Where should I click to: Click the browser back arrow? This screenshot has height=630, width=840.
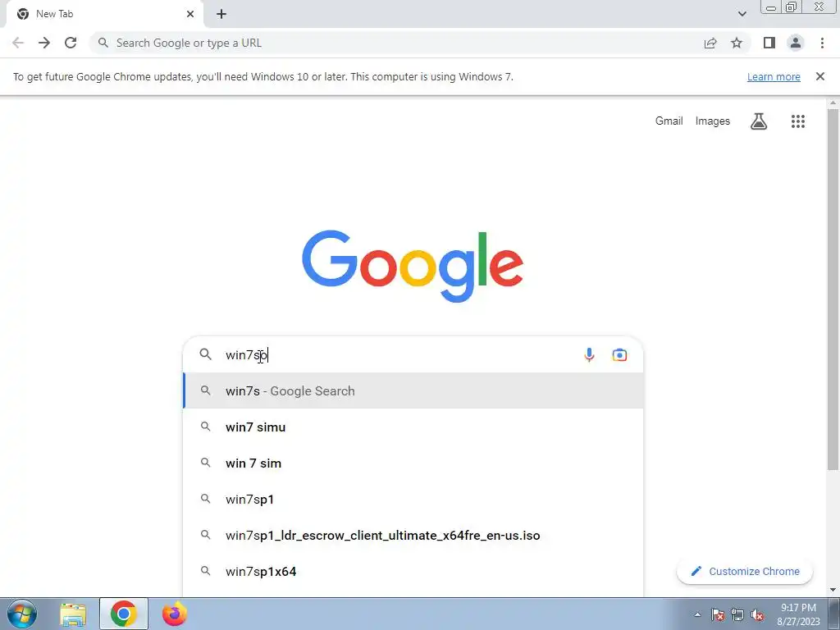[18, 43]
